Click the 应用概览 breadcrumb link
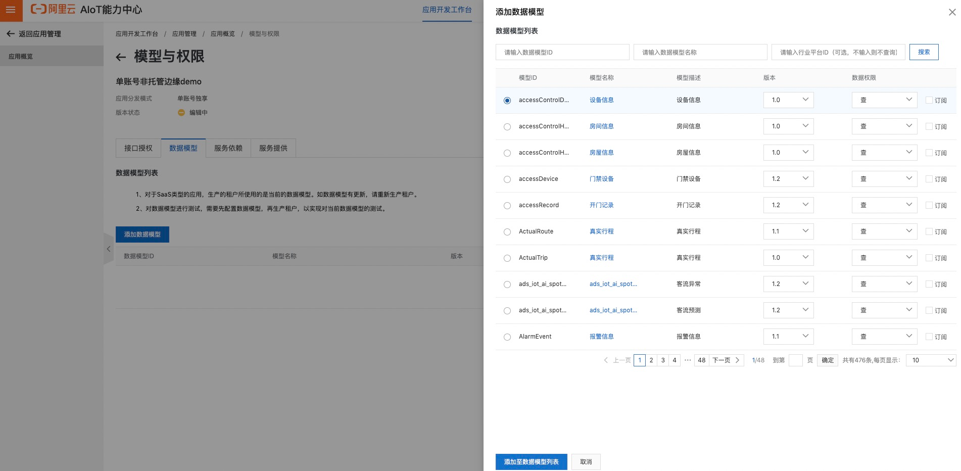 [223, 34]
